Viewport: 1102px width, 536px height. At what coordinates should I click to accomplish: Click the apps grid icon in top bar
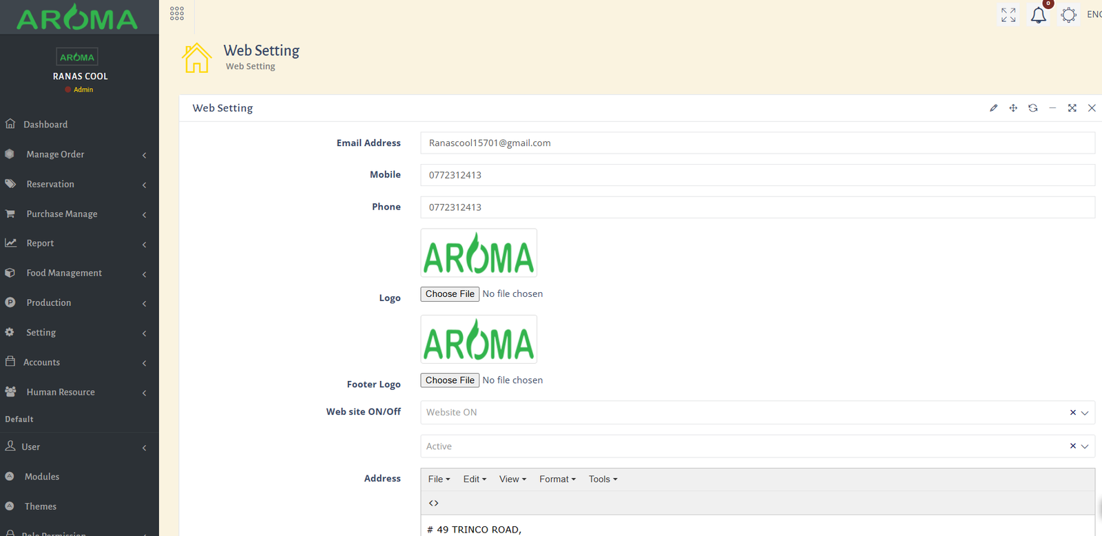177,14
